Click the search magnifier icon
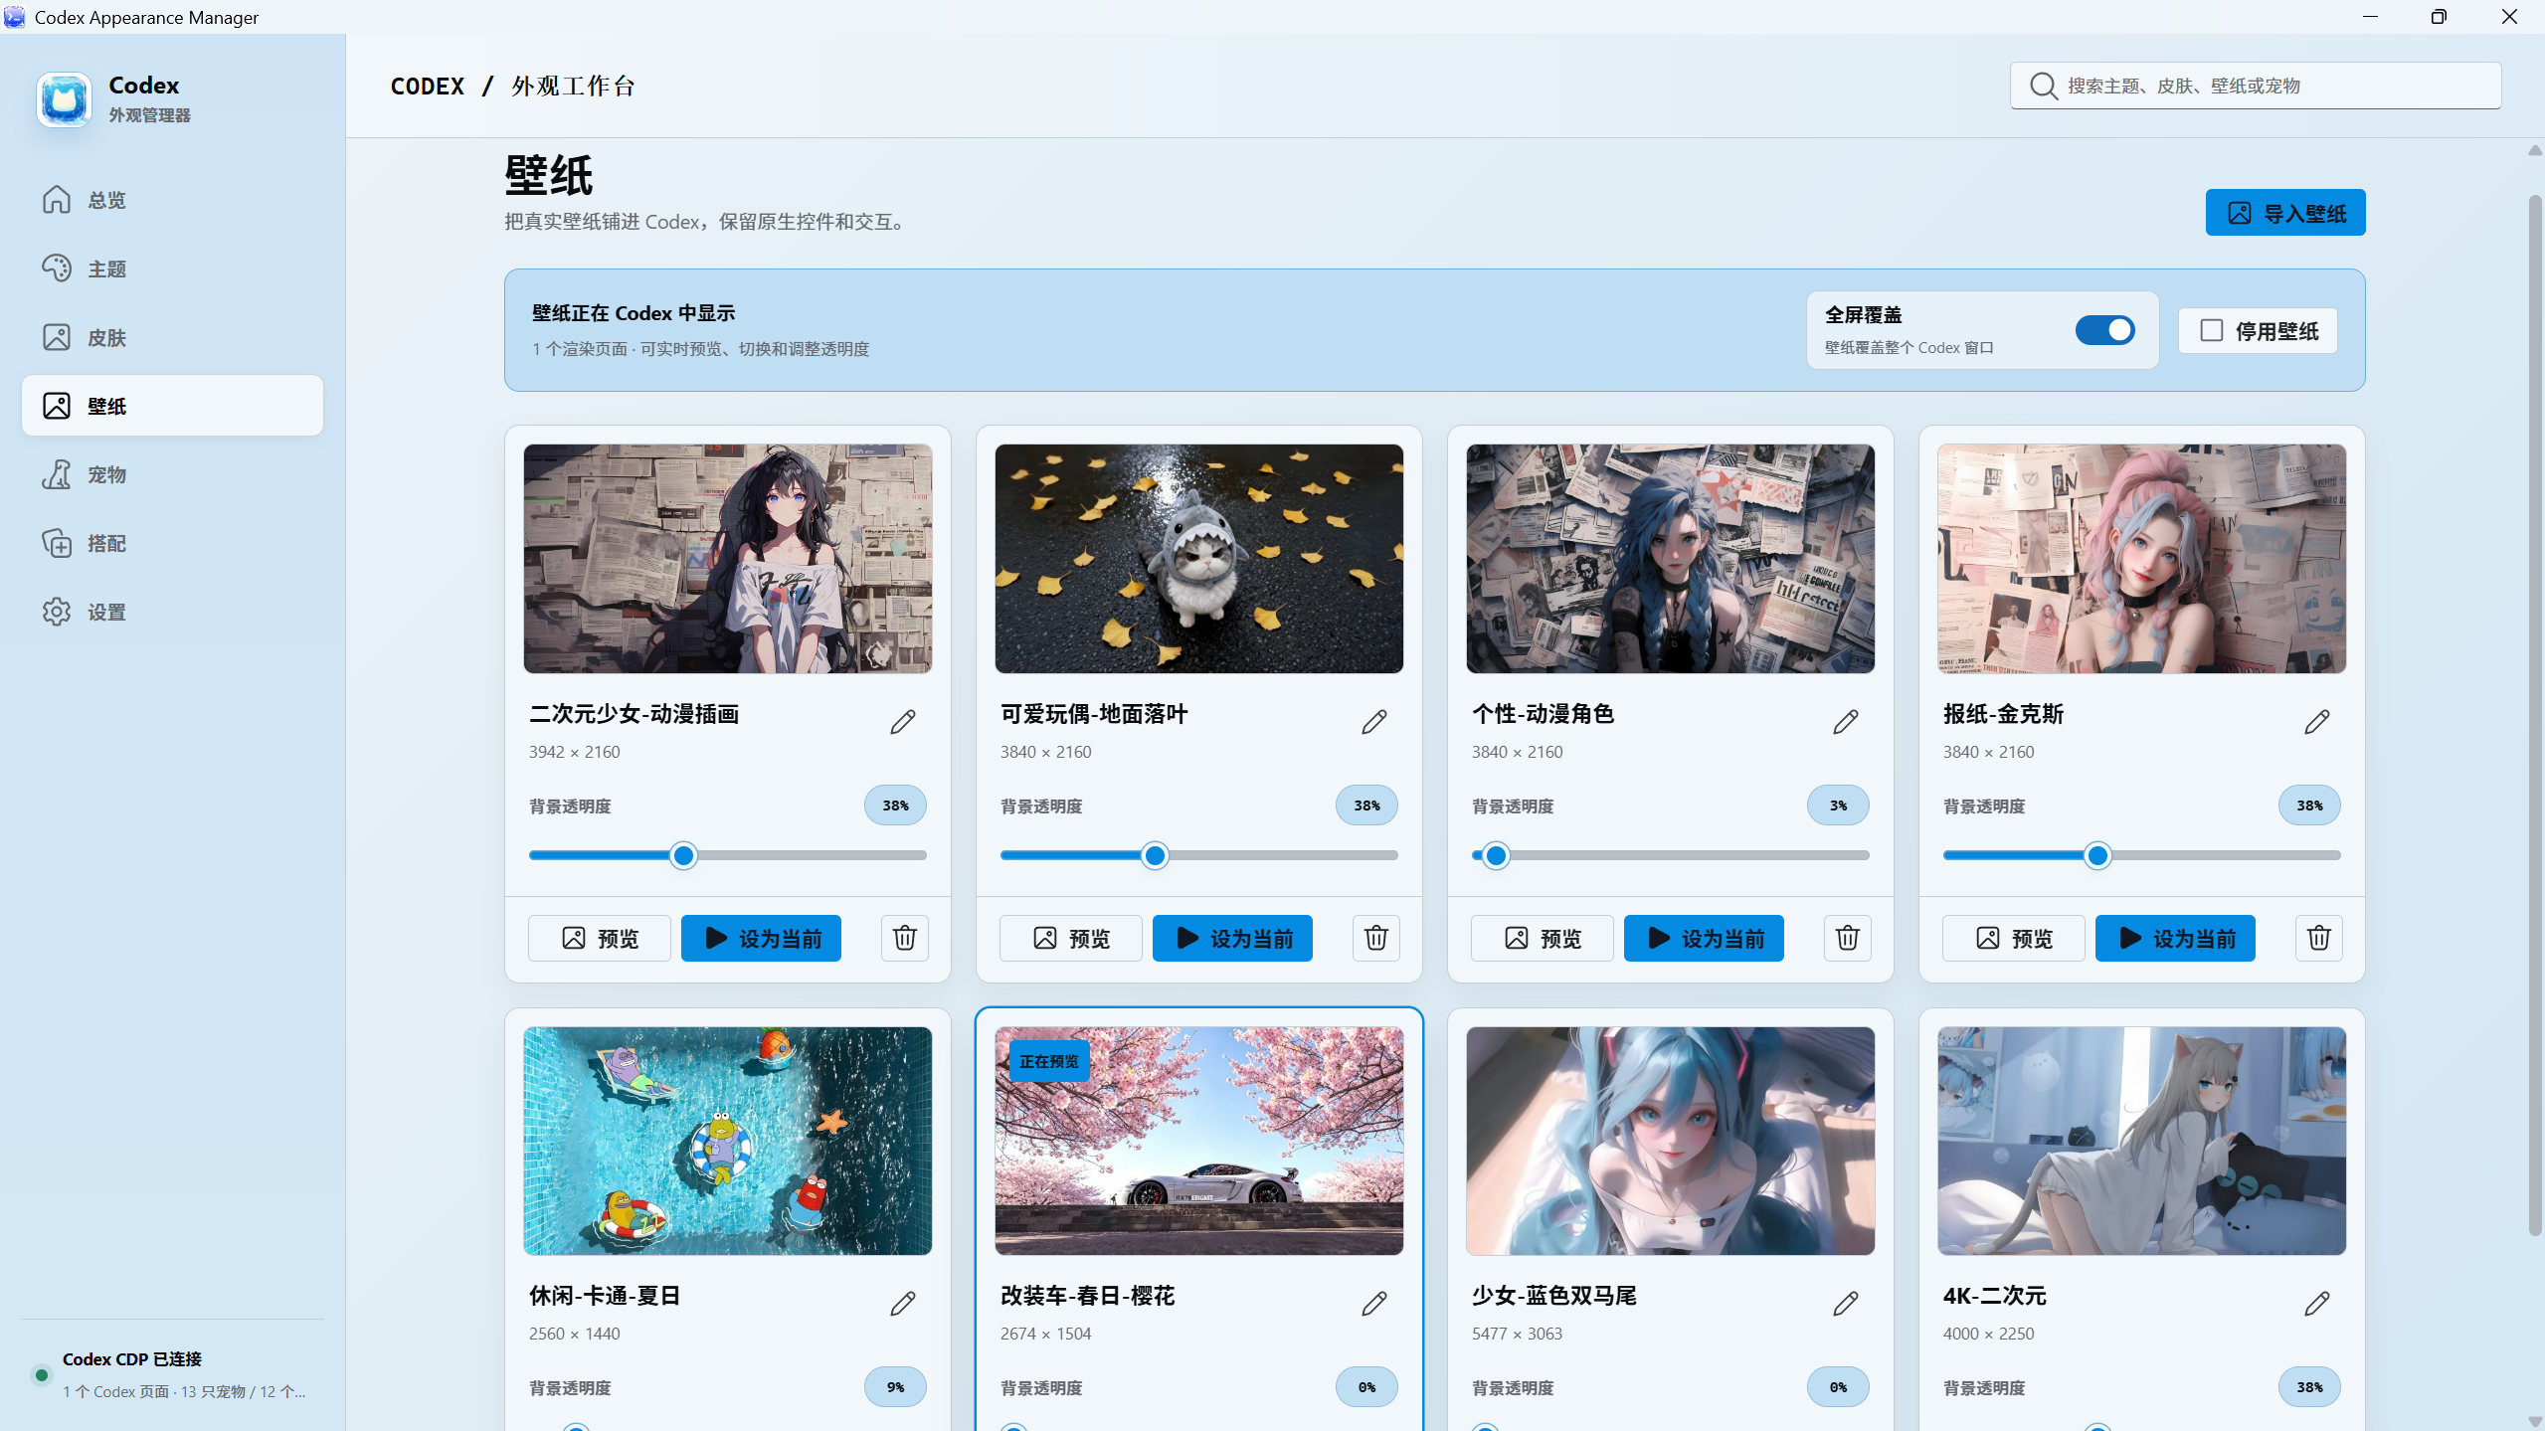 click(2043, 86)
